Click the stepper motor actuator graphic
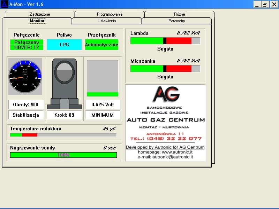 pos(64,84)
